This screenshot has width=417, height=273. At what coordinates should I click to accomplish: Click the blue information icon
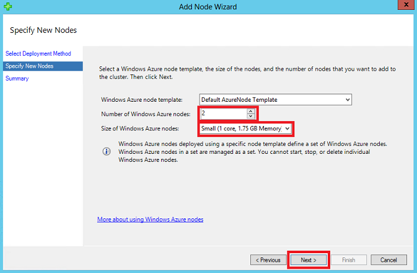(107, 151)
